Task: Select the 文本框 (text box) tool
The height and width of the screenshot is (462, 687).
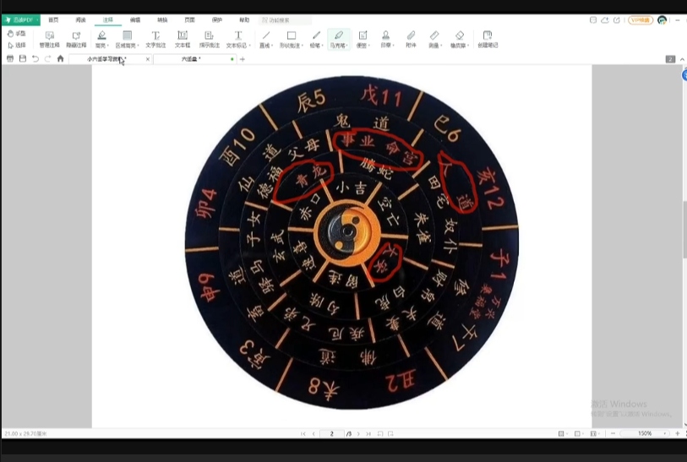Action: 183,39
